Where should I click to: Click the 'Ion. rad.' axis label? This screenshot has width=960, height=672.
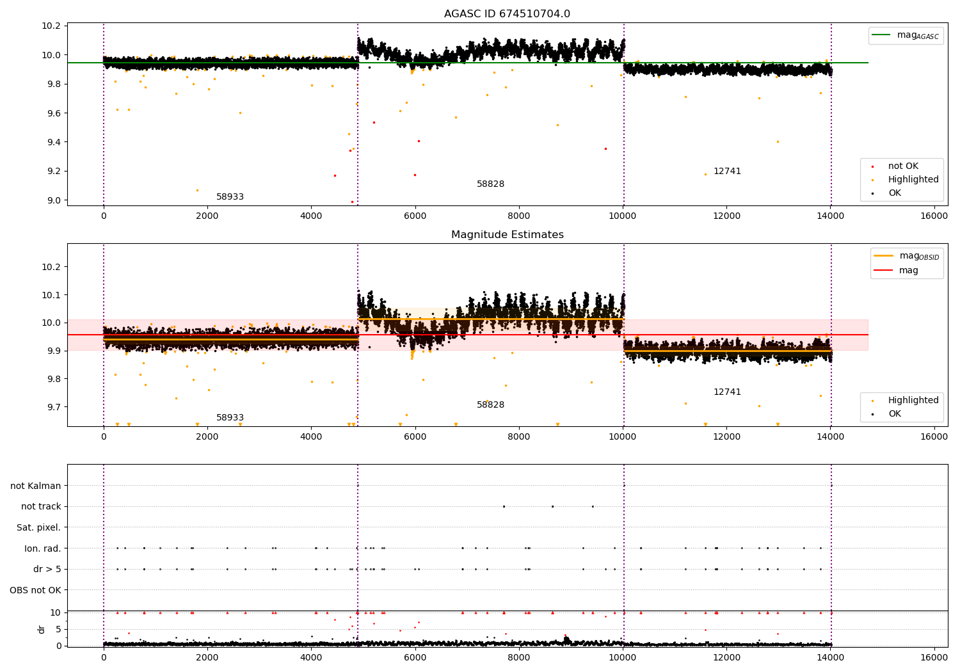(x=43, y=548)
